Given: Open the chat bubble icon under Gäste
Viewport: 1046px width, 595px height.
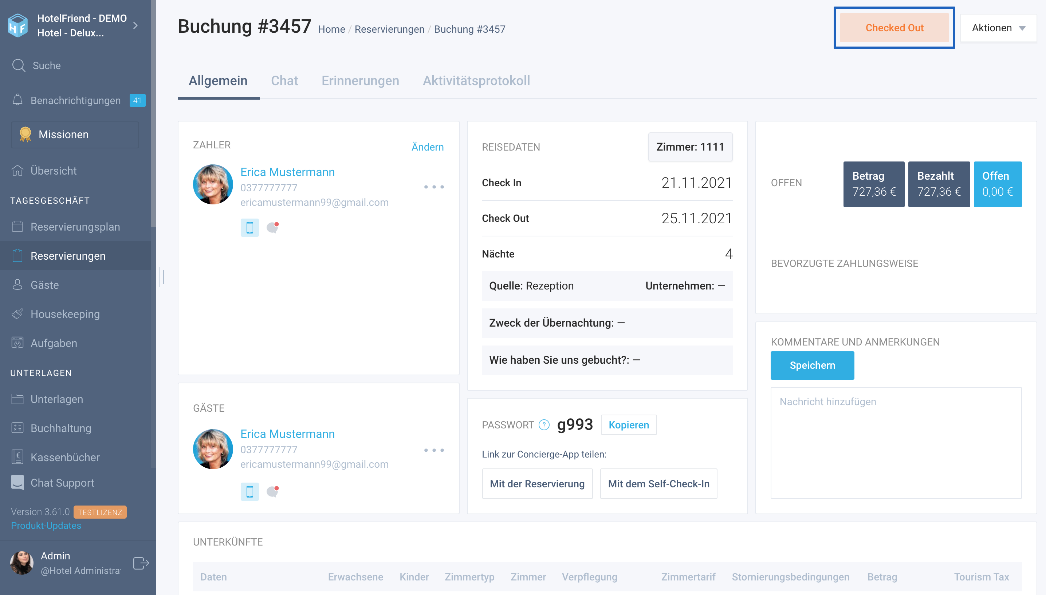Looking at the screenshot, I should pos(272,491).
